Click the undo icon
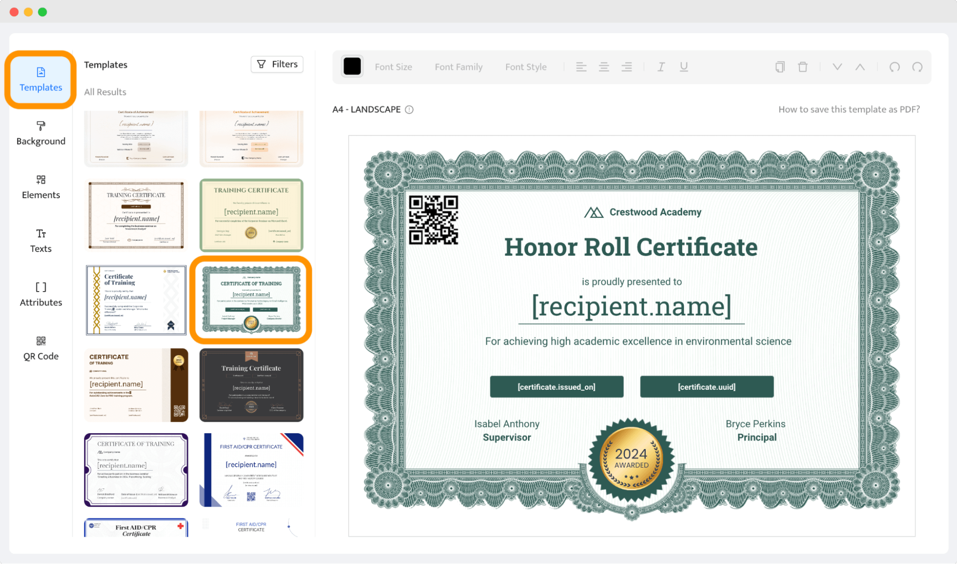 point(894,67)
